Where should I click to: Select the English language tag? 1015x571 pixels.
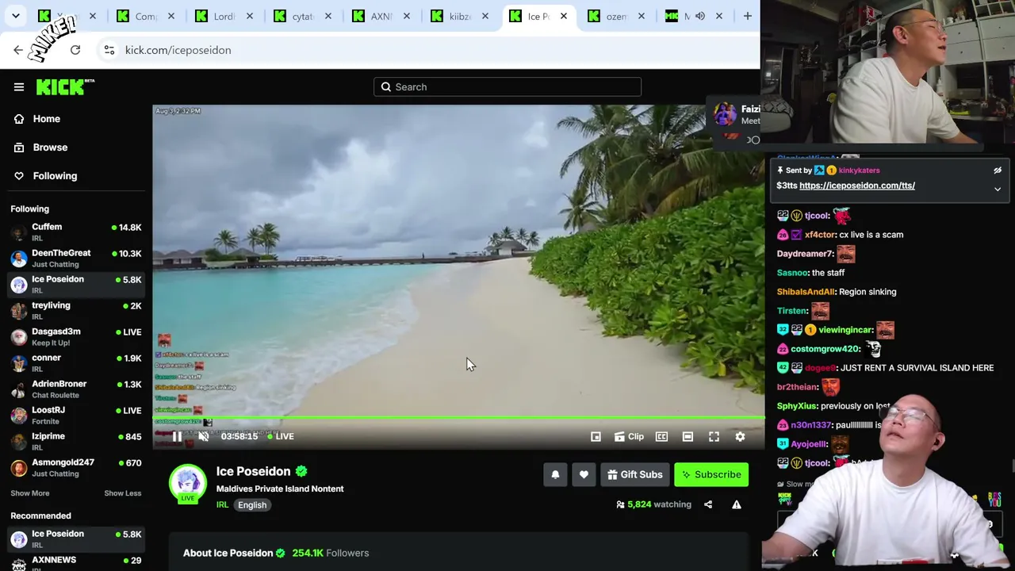click(x=252, y=505)
